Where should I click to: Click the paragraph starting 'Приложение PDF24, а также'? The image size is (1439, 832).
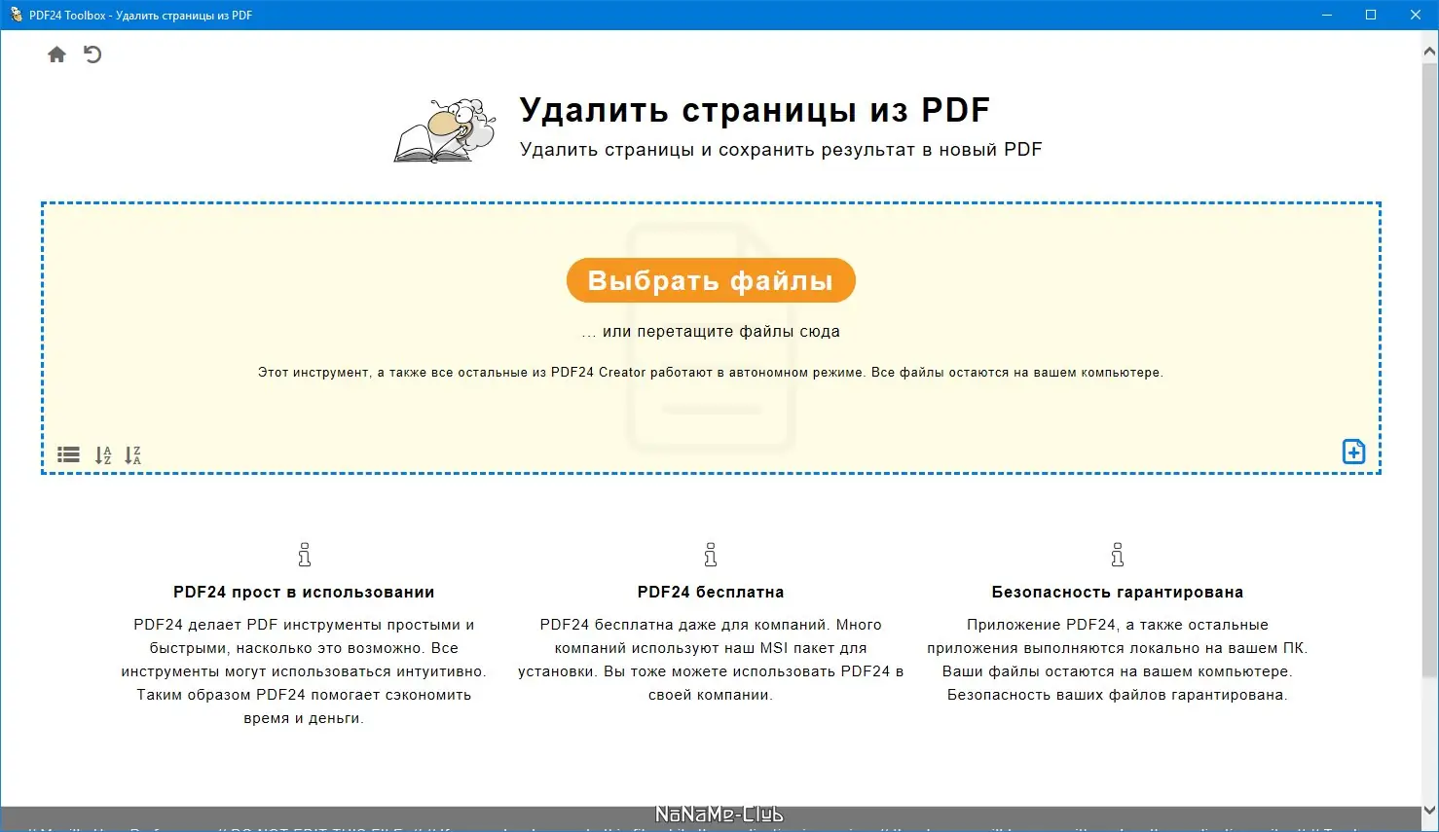click(1118, 660)
